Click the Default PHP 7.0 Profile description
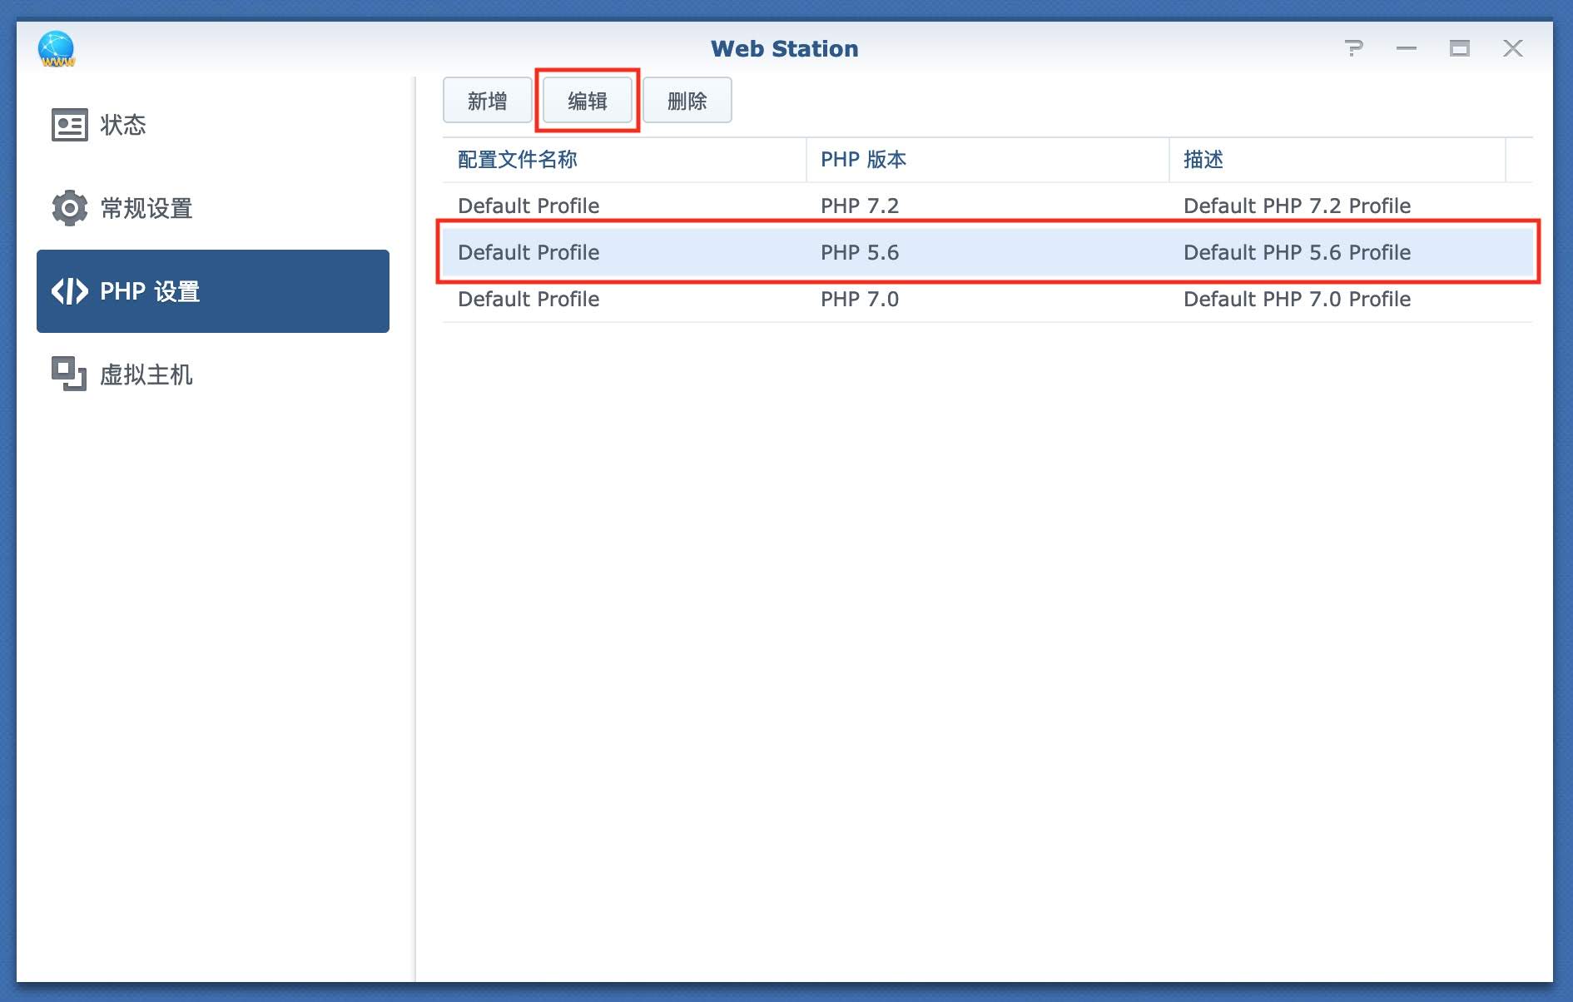The image size is (1573, 1002). [x=1298, y=299]
